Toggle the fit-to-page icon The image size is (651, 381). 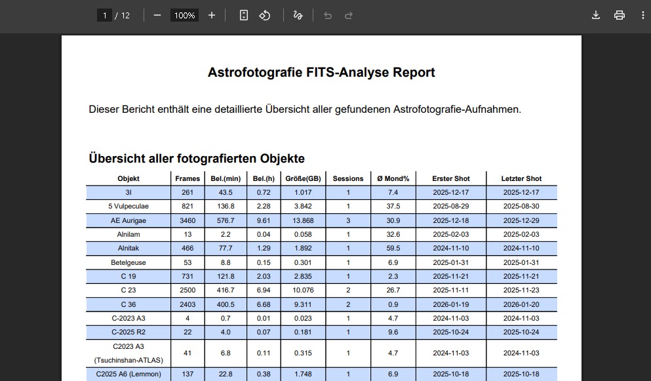pos(244,15)
